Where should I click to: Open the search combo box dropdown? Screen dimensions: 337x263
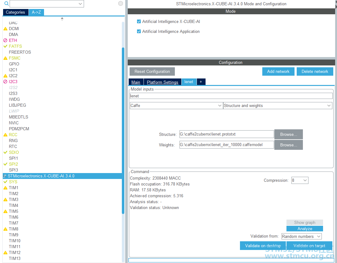[x=80, y=4]
